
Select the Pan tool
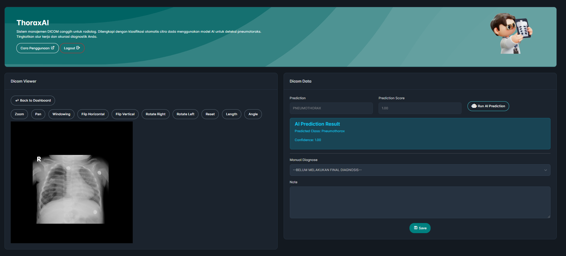click(38, 114)
